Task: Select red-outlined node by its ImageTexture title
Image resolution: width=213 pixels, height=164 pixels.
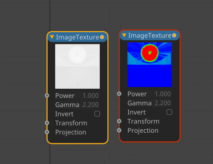Action: 150,35
